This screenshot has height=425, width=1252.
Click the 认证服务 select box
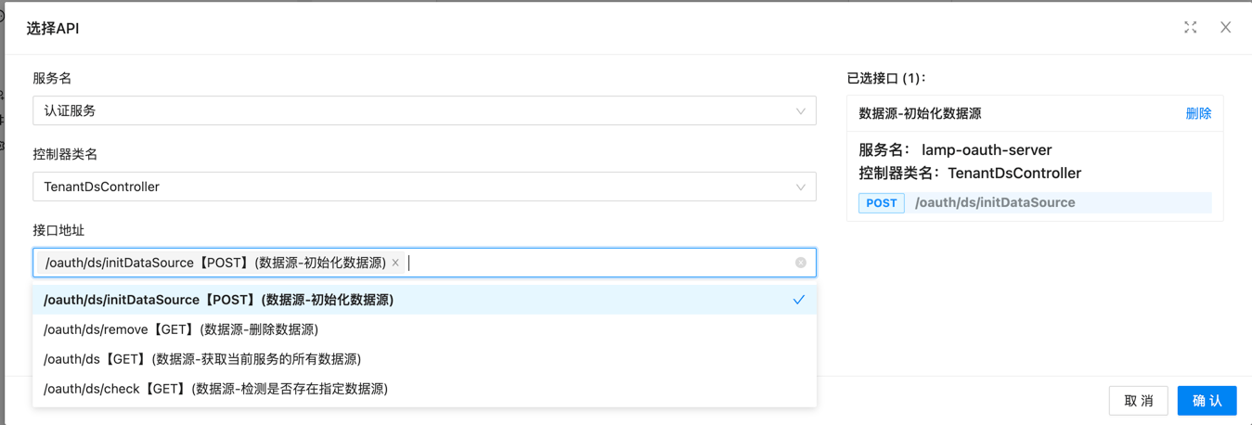tap(408, 111)
